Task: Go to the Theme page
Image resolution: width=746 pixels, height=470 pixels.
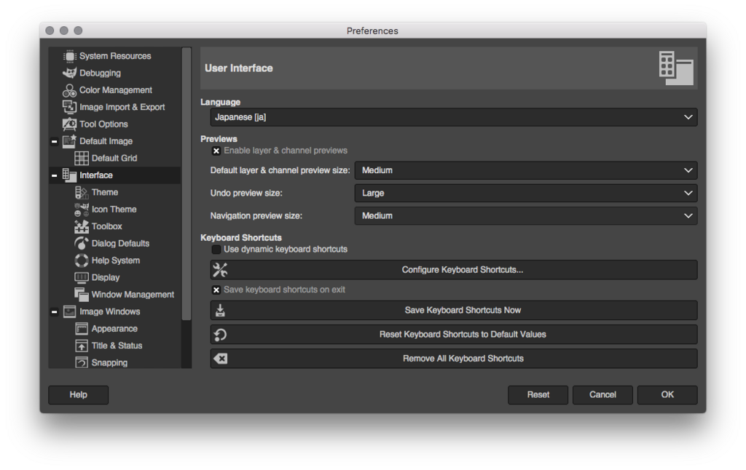Action: (x=105, y=193)
